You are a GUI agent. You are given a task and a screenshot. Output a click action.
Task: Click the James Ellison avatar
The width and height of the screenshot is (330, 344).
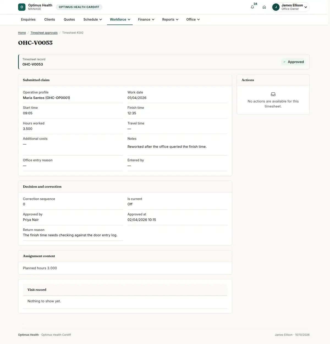[x=276, y=7]
